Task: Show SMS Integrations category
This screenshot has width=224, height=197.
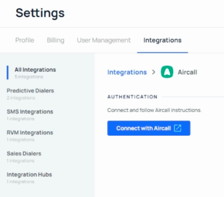Action: click(30, 112)
